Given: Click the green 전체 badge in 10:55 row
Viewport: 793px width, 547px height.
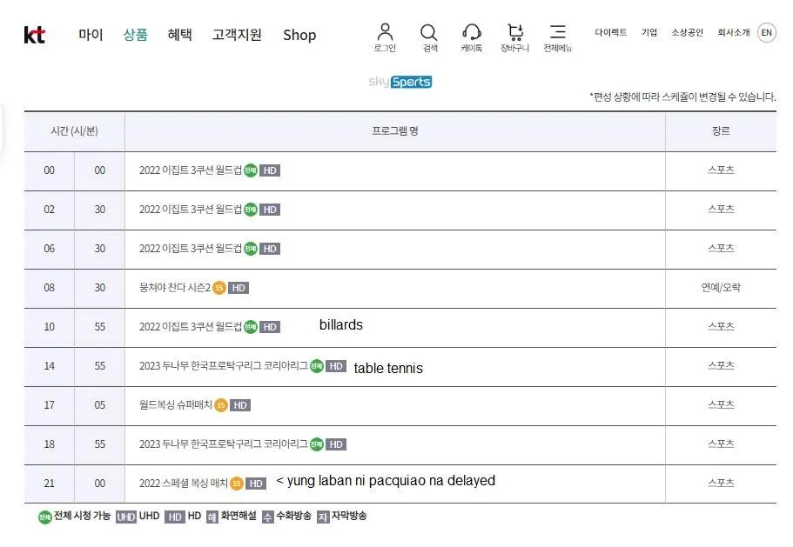Looking at the screenshot, I should click(x=251, y=327).
